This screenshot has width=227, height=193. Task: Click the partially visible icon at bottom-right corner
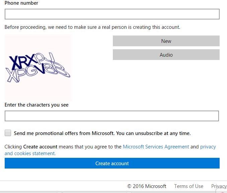[x=222, y=191]
